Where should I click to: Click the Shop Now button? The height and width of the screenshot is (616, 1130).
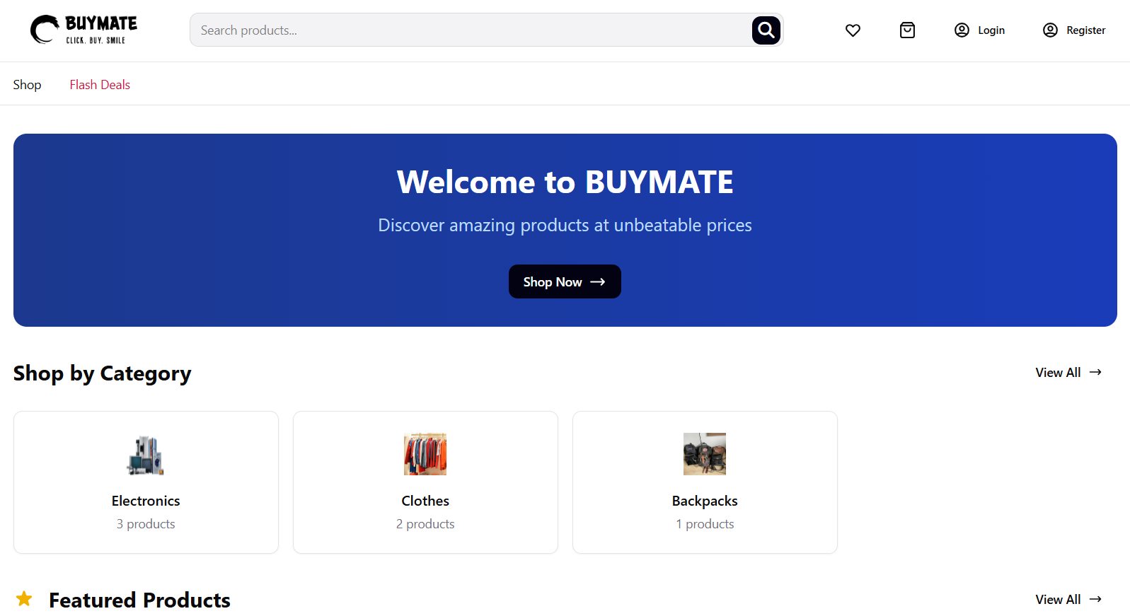565,281
